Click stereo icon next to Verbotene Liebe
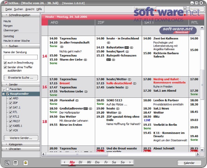Viewport: 207px width, 168px height. click(x=86, y=92)
